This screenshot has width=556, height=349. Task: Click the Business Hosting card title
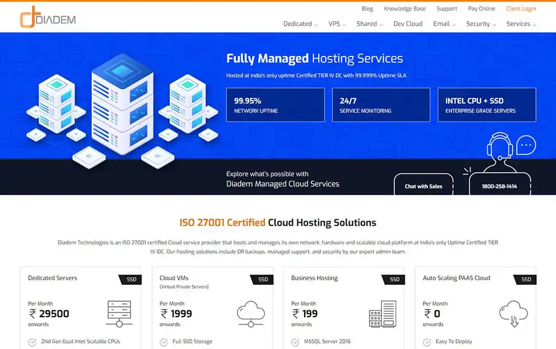[314, 278]
